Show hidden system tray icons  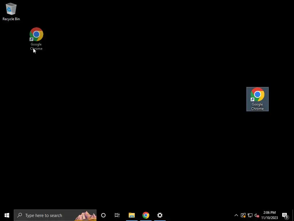[x=236, y=215]
